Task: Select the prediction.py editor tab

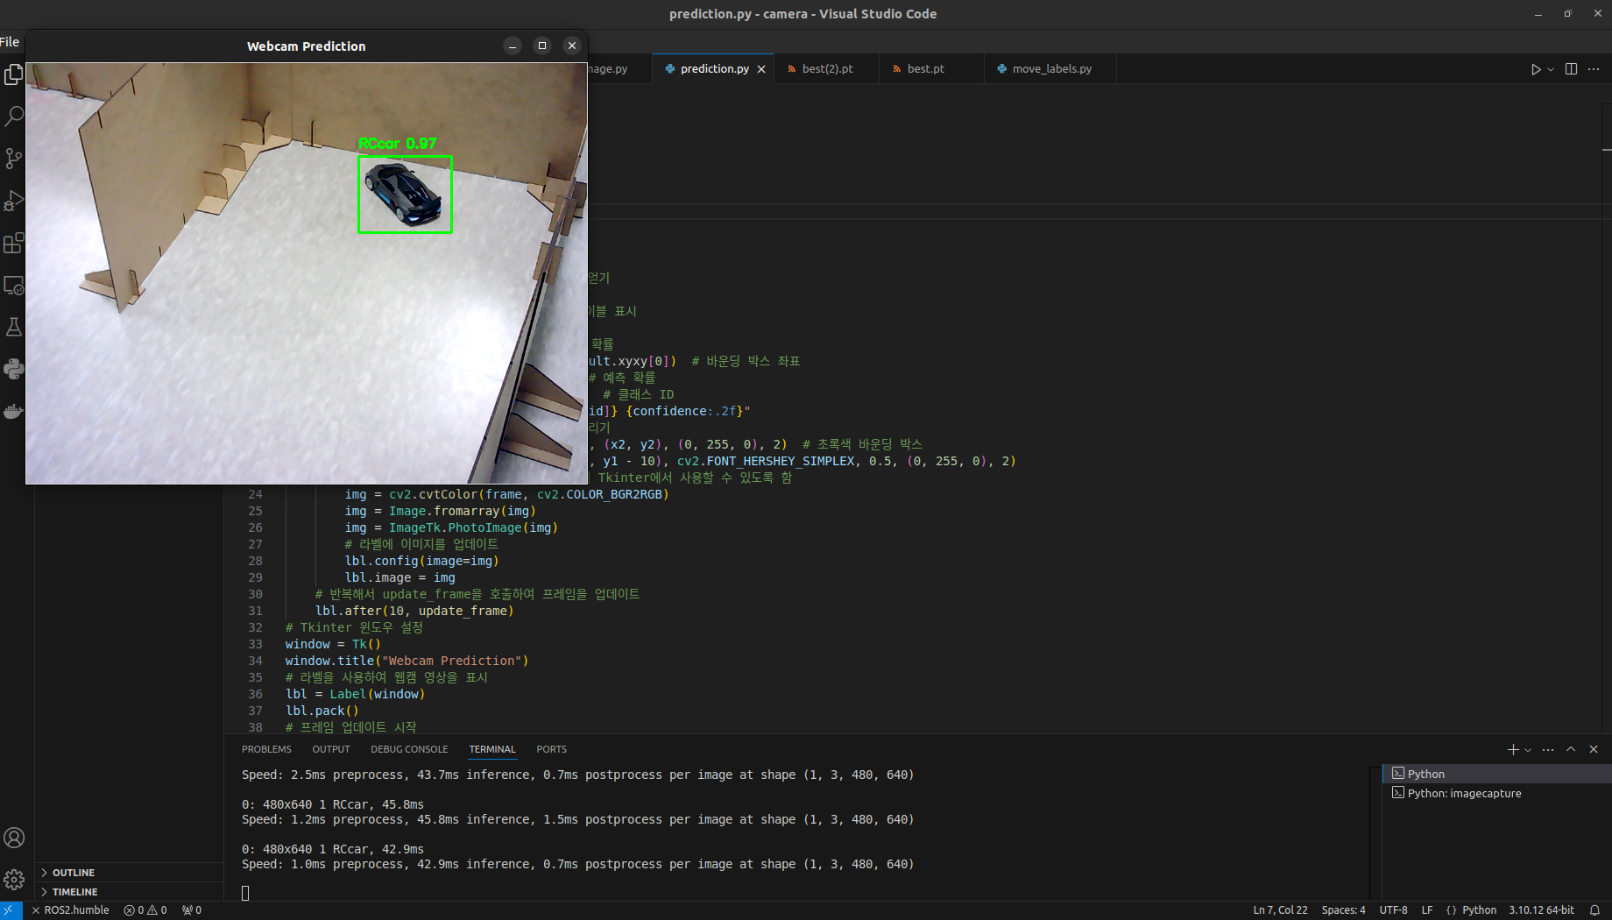Action: pos(714,68)
